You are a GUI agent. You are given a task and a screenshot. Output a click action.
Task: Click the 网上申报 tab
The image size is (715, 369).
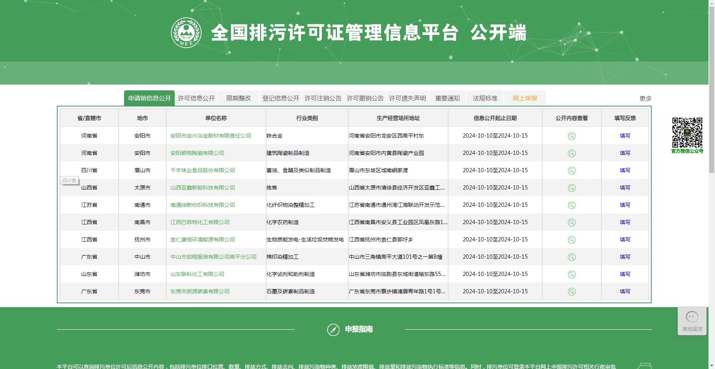(x=525, y=98)
